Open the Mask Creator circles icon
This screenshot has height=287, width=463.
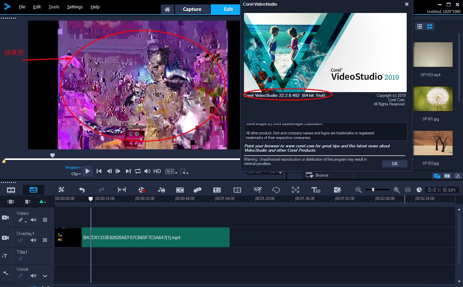click(x=197, y=190)
